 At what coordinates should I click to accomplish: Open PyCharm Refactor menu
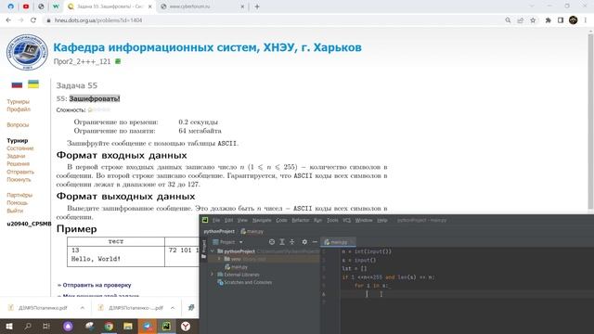(x=301, y=220)
